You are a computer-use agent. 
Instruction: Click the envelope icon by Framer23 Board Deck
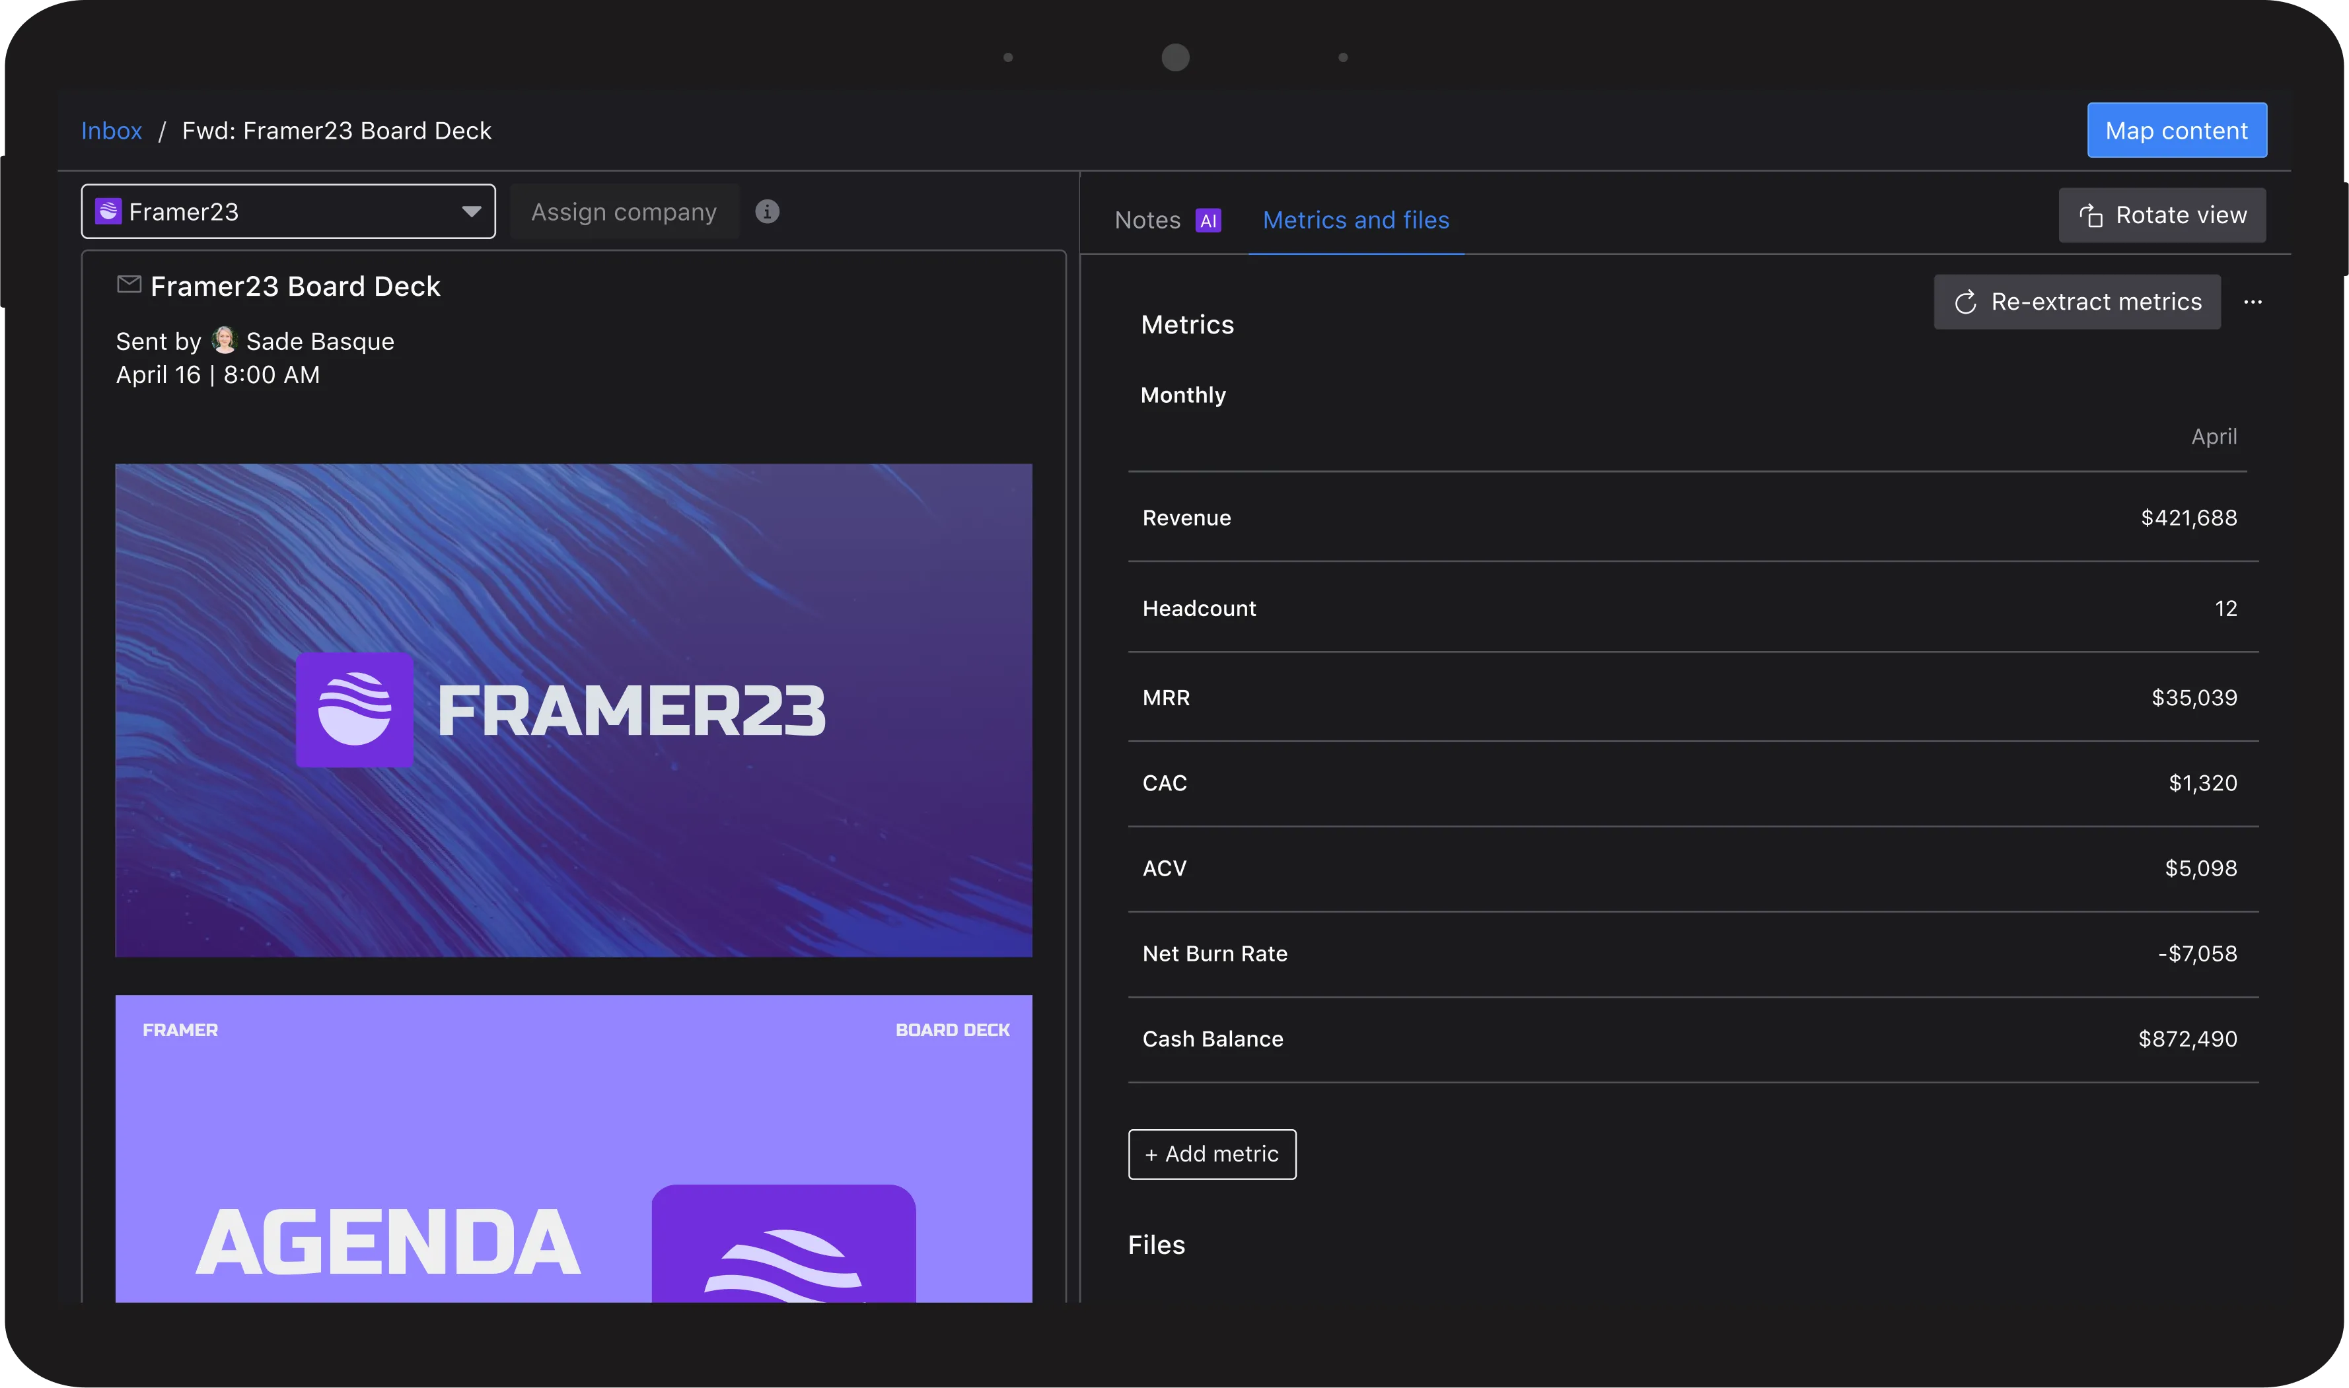129,285
